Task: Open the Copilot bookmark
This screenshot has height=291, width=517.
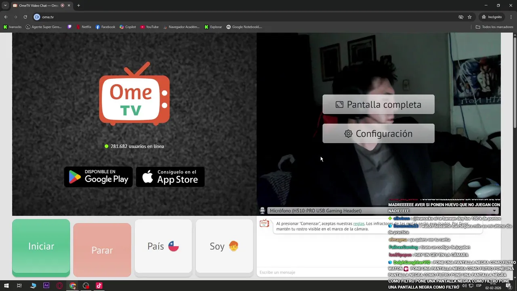Action: pos(128,27)
